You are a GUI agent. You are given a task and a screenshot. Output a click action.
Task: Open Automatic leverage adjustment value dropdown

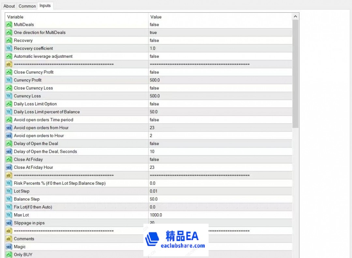coord(154,56)
